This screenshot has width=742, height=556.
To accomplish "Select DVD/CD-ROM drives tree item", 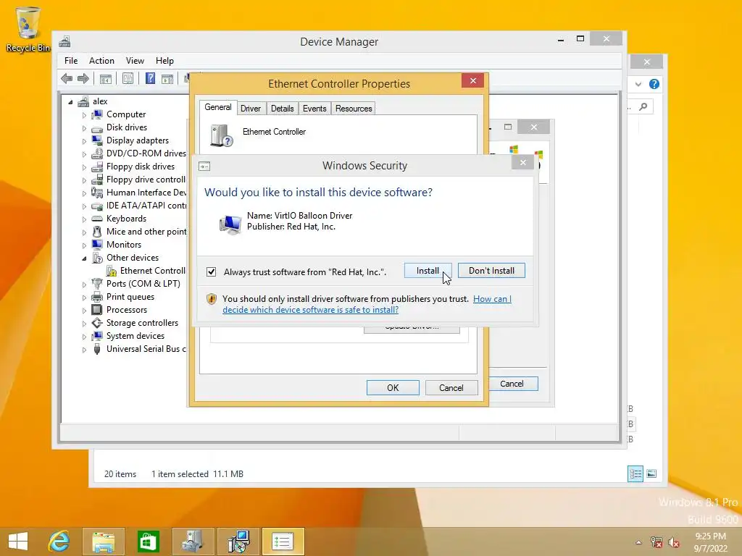I will tap(146, 153).
